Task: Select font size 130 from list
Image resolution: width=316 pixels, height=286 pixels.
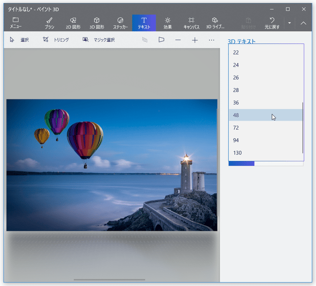Action: click(266, 153)
